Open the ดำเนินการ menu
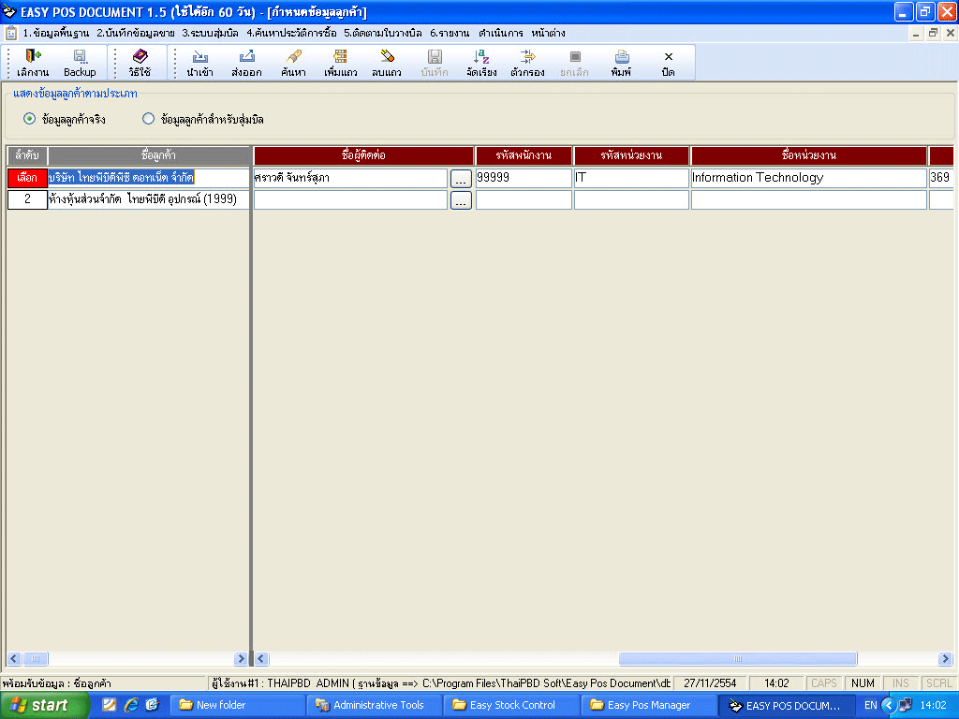 pos(501,33)
